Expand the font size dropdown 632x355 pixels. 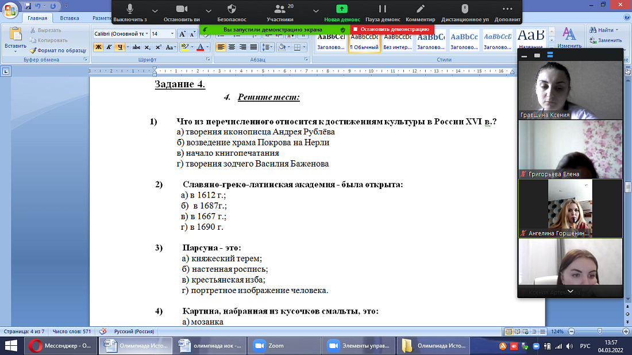172,34
